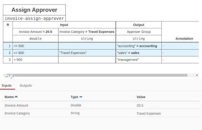Click the "management" output cell
The image size is (202, 130).
point(139,60)
